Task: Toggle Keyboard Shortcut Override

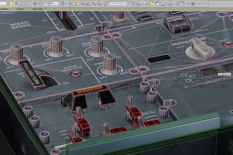Action: pyautogui.click(x=76, y=4)
